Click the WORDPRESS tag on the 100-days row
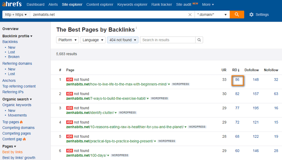 click(120, 155)
